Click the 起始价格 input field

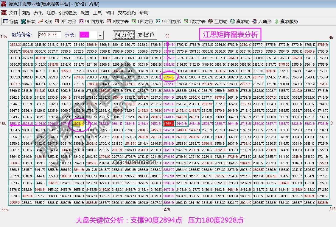(49, 35)
